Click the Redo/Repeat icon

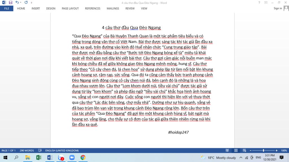pos(26,2)
